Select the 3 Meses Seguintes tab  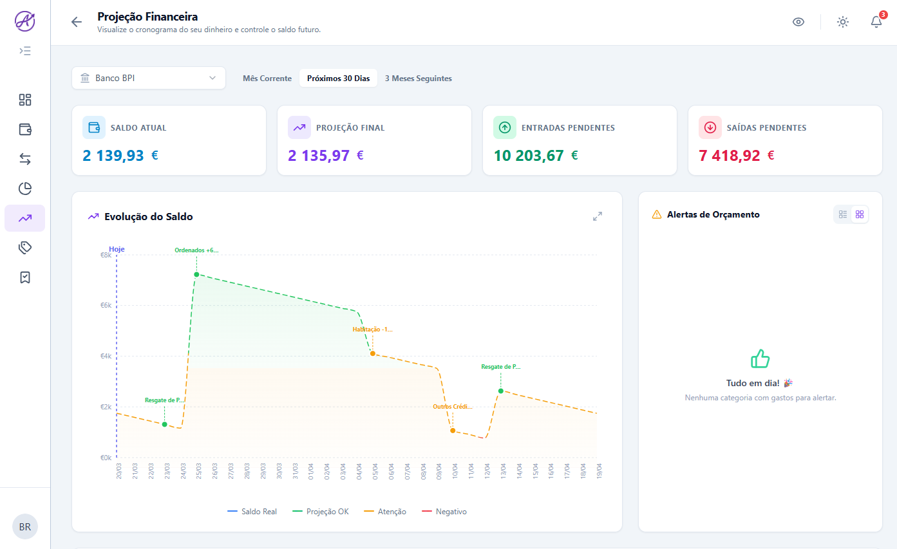coord(419,79)
